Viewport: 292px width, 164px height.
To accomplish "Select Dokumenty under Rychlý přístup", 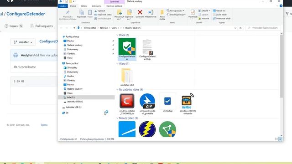I will click(x=73, y=50).
